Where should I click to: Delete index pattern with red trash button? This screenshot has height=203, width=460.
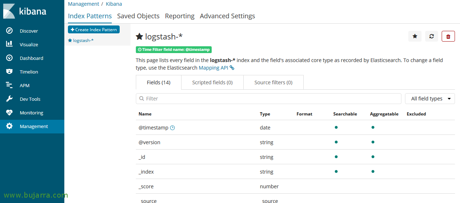click(448, 36)
